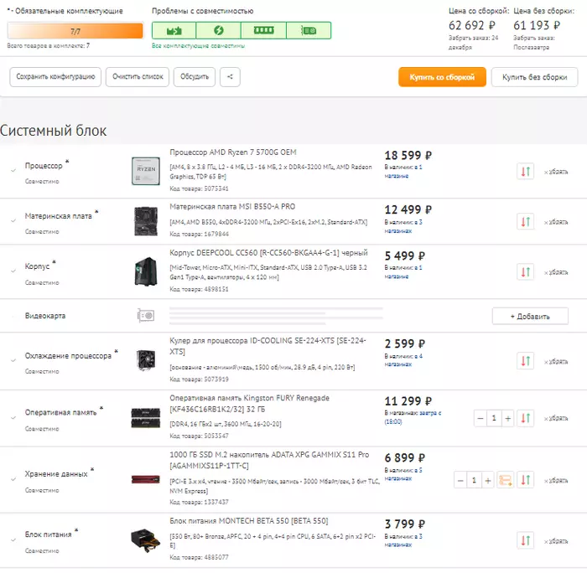Decrease ADATA SSD quantity

click(460, 480)
